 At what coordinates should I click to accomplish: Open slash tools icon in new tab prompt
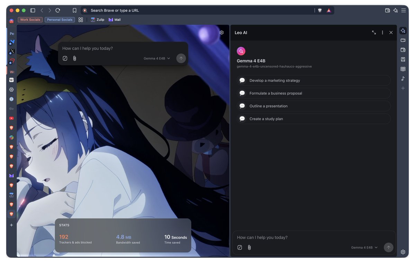(65, 58)
